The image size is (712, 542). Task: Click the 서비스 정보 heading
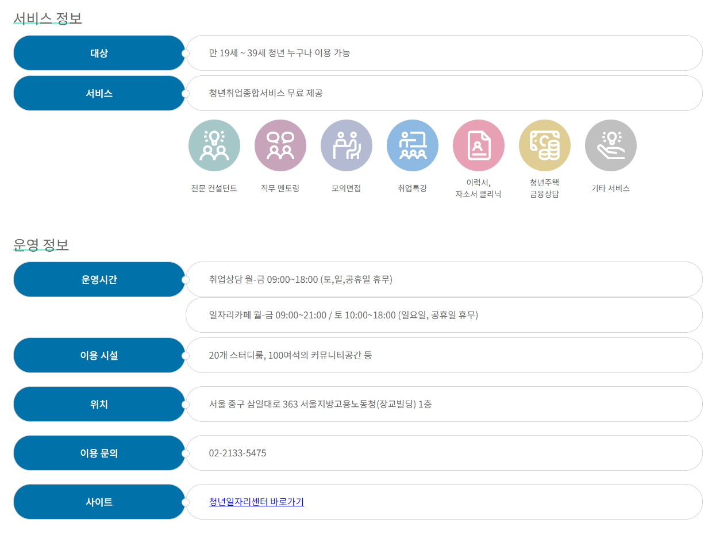[48, 18]
